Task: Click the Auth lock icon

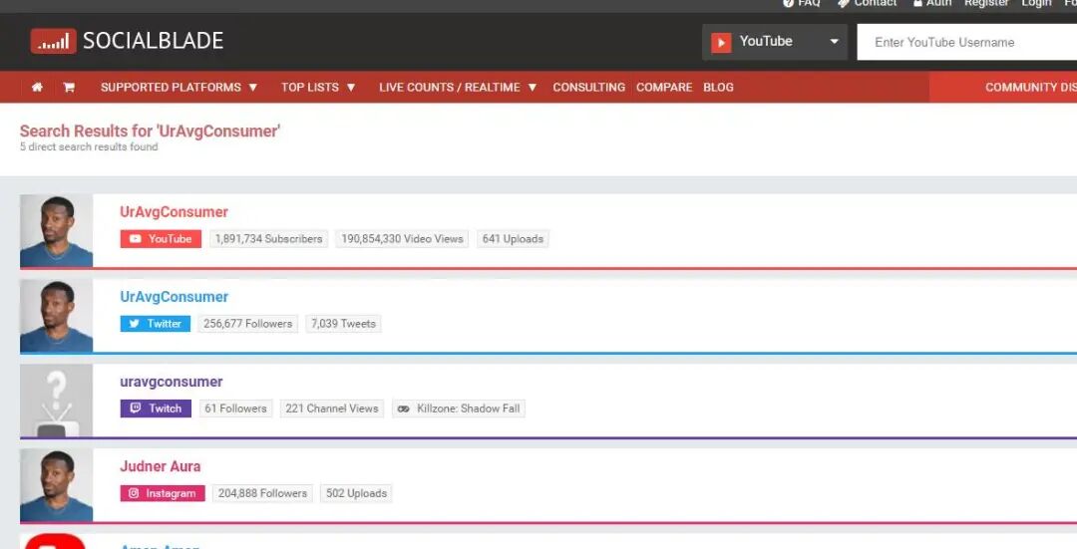Action: (x=917, y=3)
